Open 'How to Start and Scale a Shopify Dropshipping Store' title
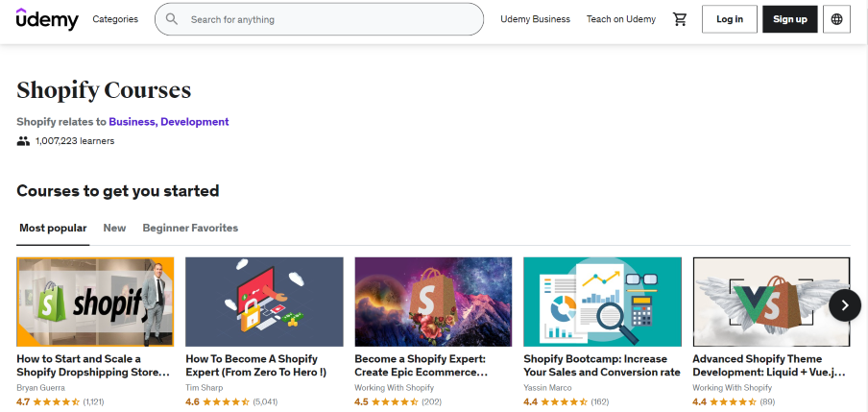The width and height of the screenshot is (868, 412). pyautogui.click(x=93, y=366)
